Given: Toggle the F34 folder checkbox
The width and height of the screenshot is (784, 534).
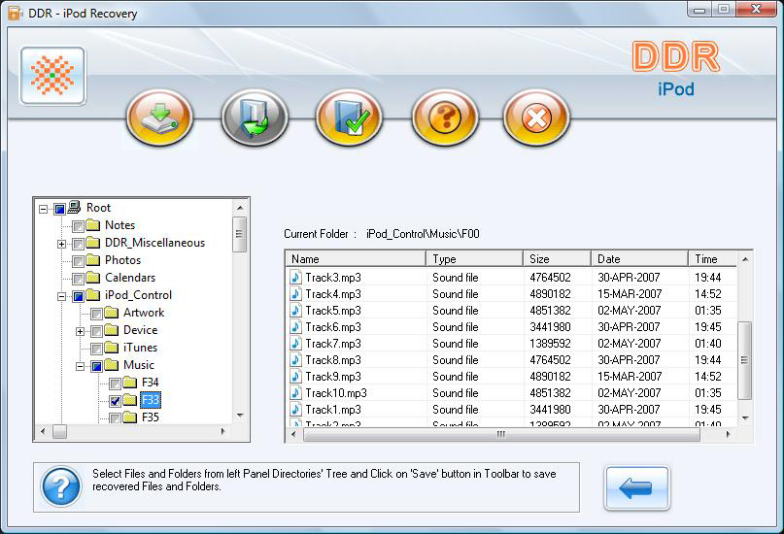Looking at the screenshot, I should click(x=115, y=384).
